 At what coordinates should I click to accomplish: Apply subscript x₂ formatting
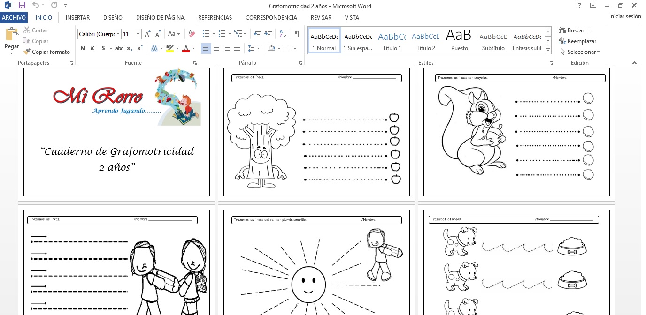(130, 48)
